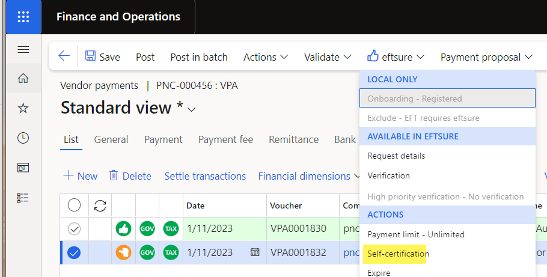Click green thumbs-up icon on VPA0001830 row
Image resolution: width=547 pixels, height=277 pixels.
[x=123, y=229]
